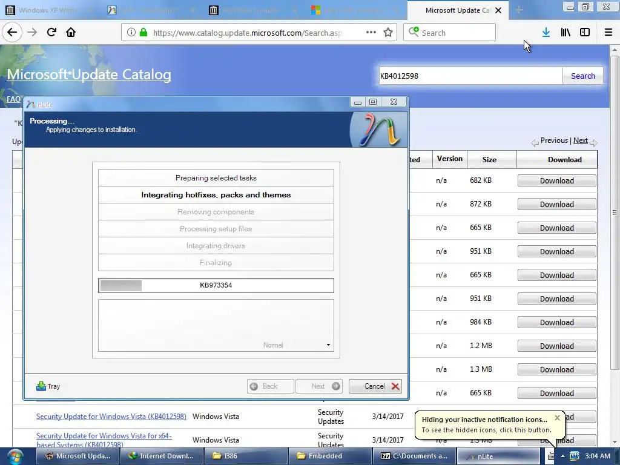The image size is (620, 465).
Task: Open the FAQ link
Action: coord(13,99)
